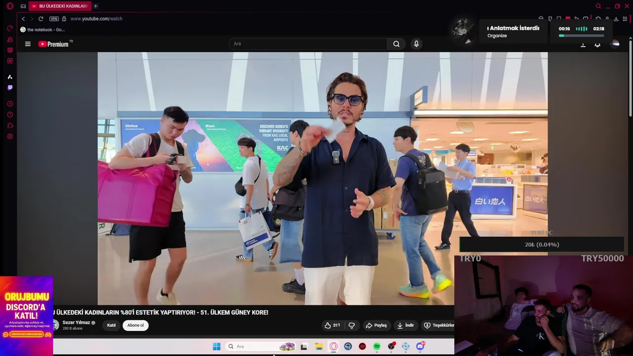Open the Extensions cube icon in sidebar
This screenshot has height=356, width=633.
(x=10, y=126)
